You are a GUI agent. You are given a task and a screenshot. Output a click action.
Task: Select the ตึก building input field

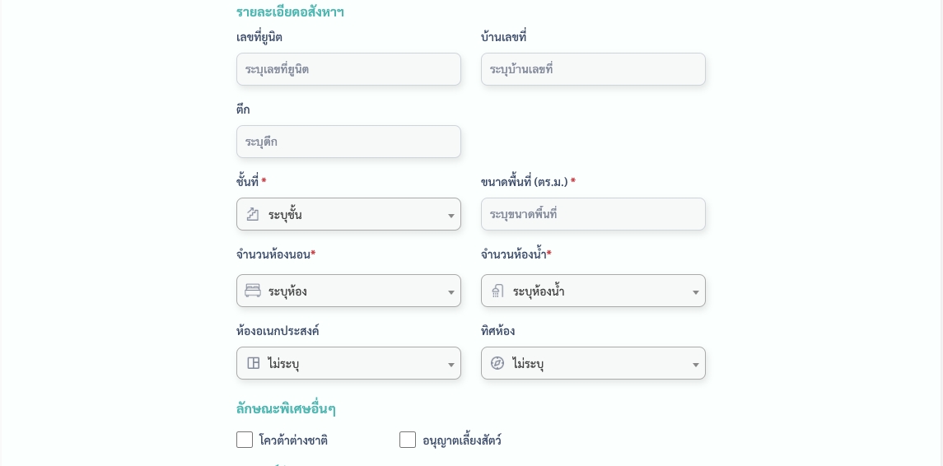(348, 142)
